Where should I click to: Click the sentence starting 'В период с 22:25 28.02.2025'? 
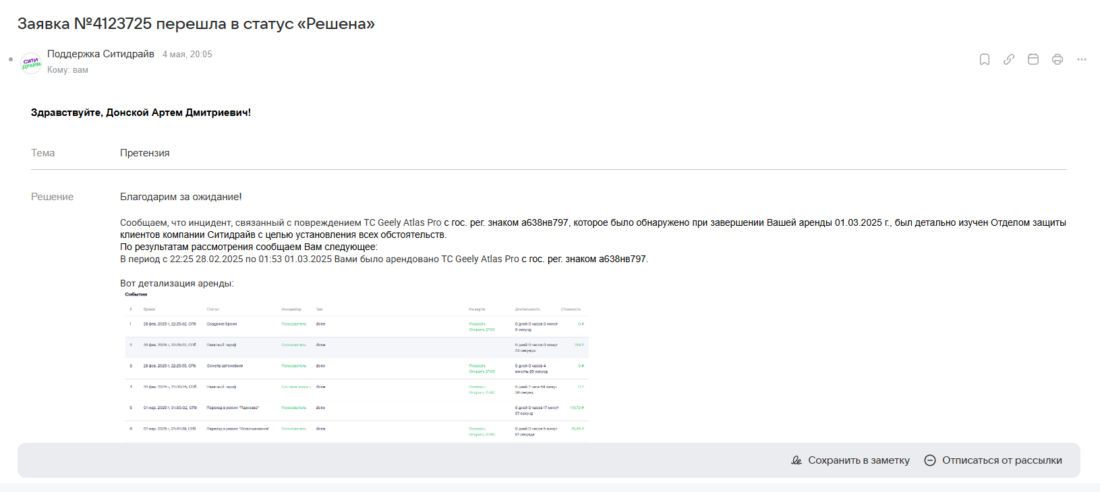point(384,259)
